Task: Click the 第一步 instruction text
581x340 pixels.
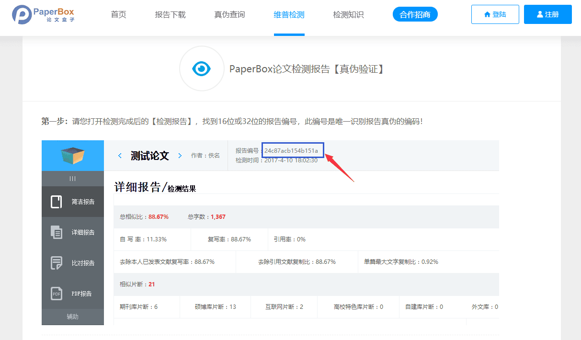Action: pos(232,122)
